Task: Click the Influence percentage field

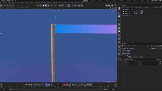Action: (133, 62)
